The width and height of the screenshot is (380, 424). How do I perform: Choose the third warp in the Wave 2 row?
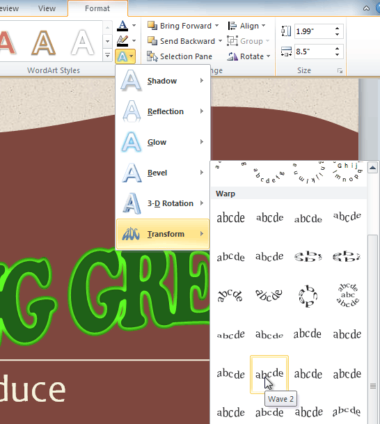308,375
